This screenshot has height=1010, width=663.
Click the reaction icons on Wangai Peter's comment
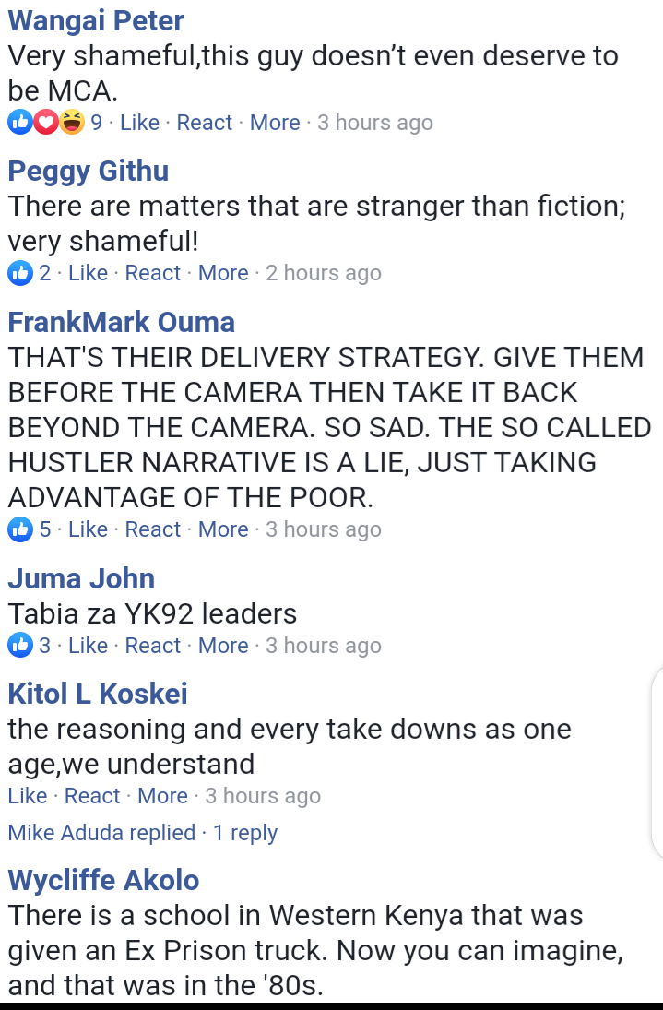coord(46,122)
